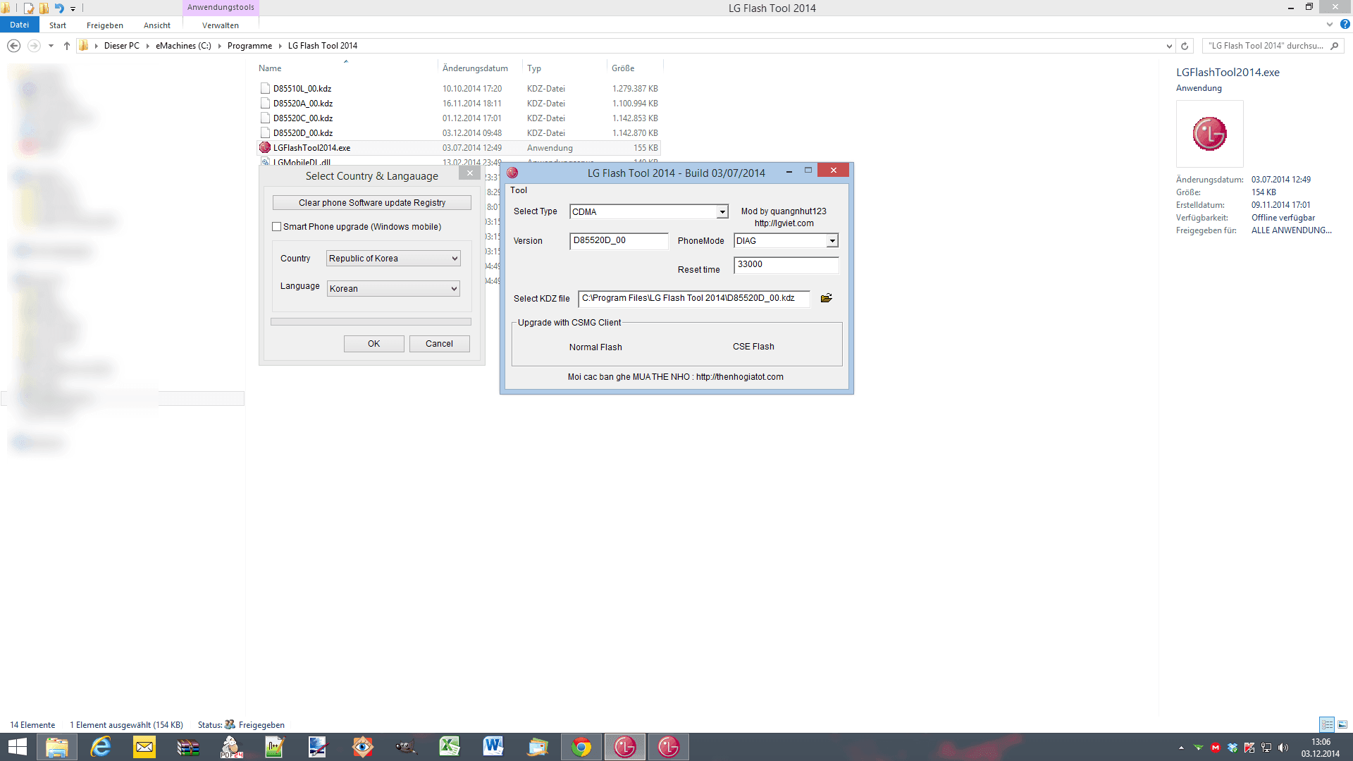Expand the address bar history dropdown
This screenshot has width=1353, height=761.
click(x=1169, y=46)
